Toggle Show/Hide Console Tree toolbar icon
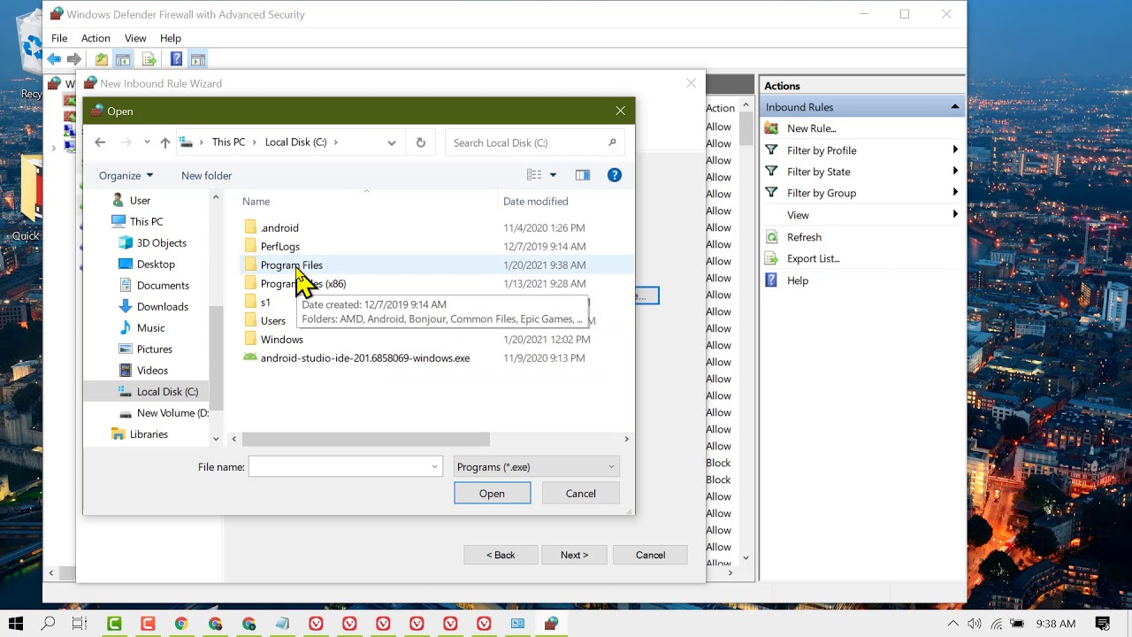The height and width of the screenshot is (637, 1132). [x=123, y=59]
